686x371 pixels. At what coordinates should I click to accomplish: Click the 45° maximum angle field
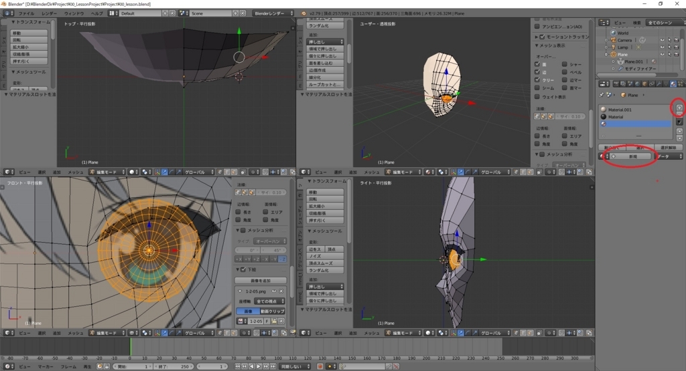273,250
